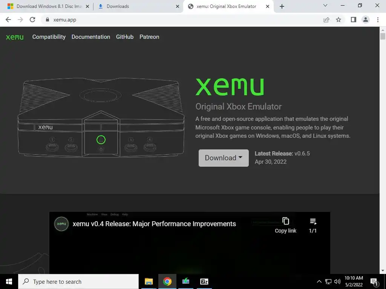Open the network status tray icon
This screenshot has height=289, width=386.
[328, 281]
